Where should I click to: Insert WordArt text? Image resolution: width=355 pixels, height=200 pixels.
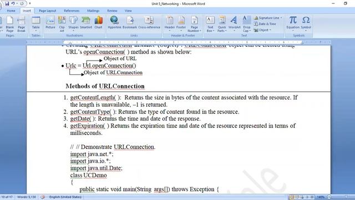(x=234, y=24)
